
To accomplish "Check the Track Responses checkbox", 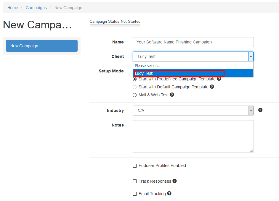I will point(135,181).
